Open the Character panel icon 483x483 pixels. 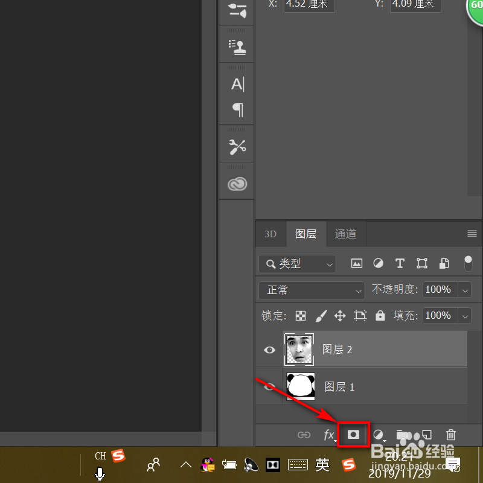click(237, 84)
